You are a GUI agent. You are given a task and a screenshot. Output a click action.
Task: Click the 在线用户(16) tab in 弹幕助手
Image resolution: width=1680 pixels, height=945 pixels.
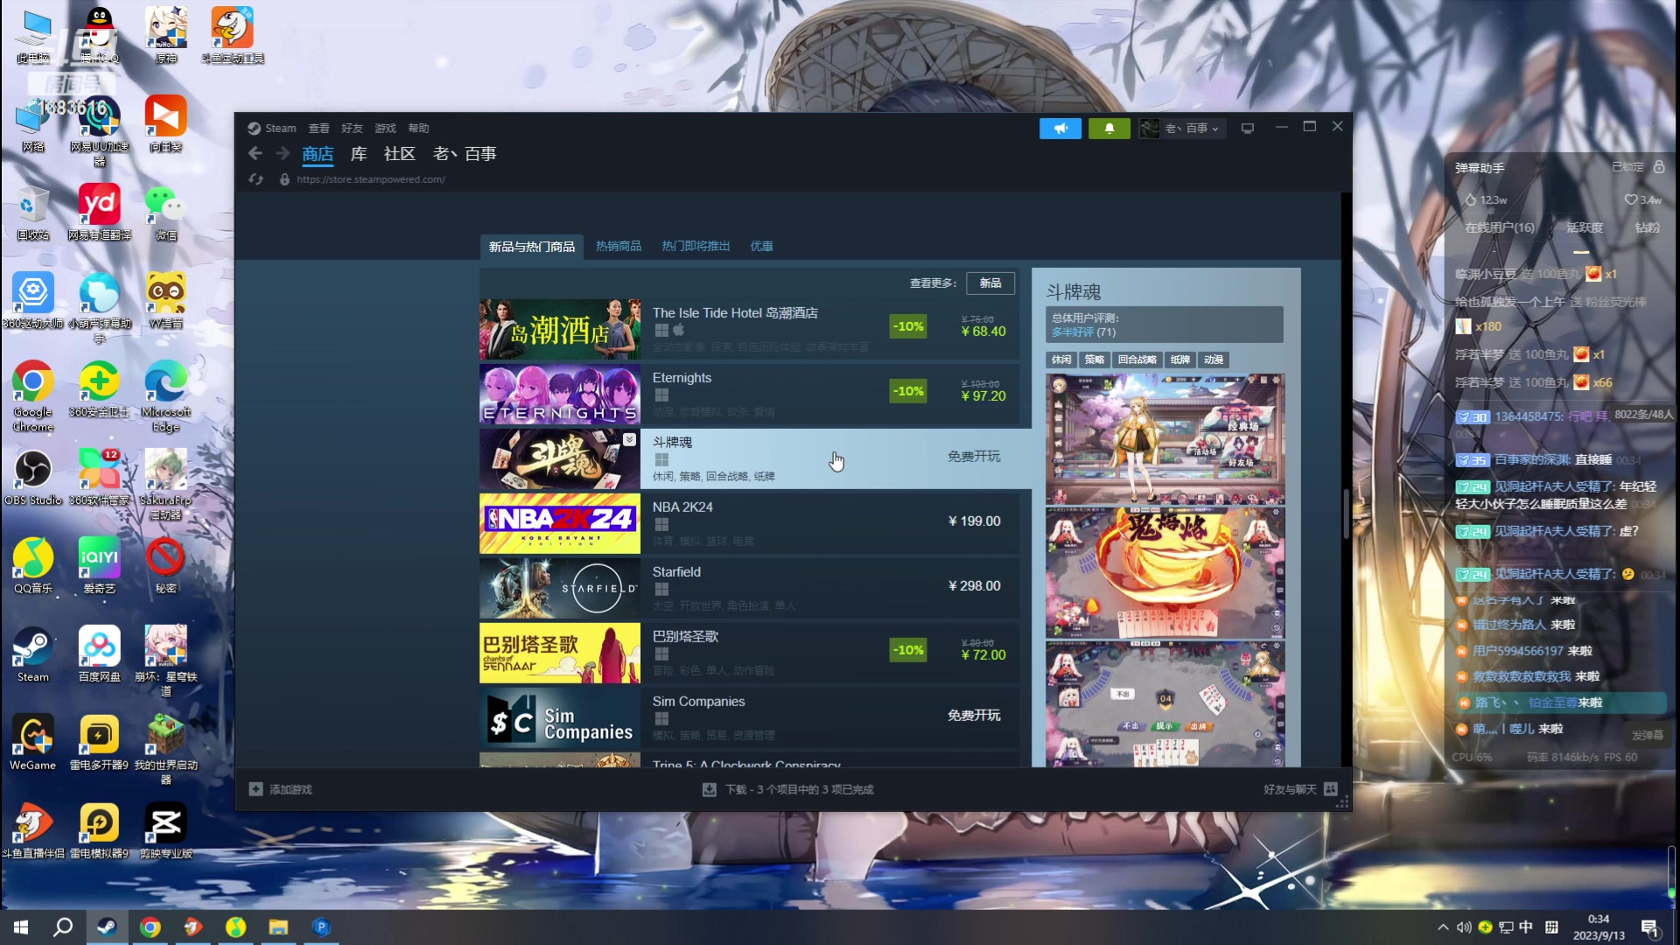pos(1500,227)
